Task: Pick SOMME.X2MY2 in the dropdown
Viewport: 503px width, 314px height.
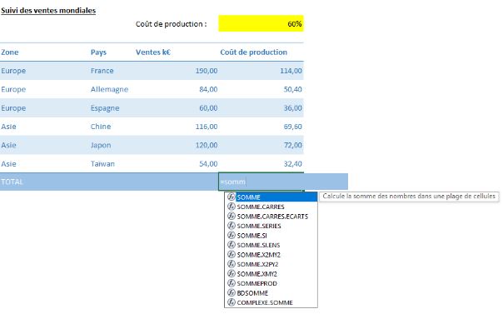Action: click(271, 255)
